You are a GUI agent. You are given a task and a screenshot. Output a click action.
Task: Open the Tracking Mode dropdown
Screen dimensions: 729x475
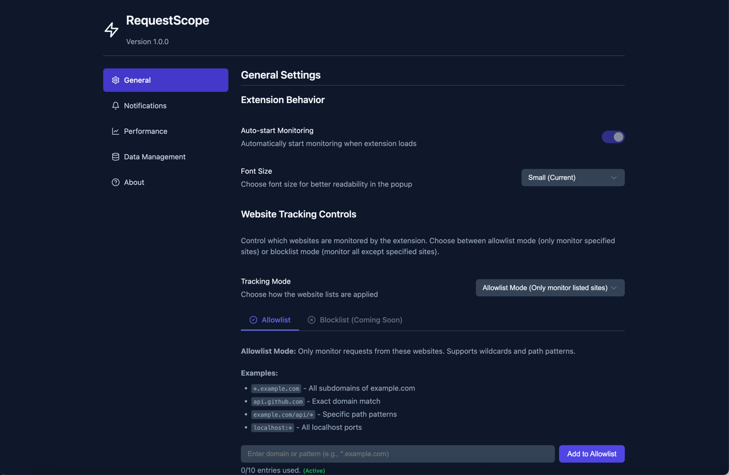click(549, 288)
